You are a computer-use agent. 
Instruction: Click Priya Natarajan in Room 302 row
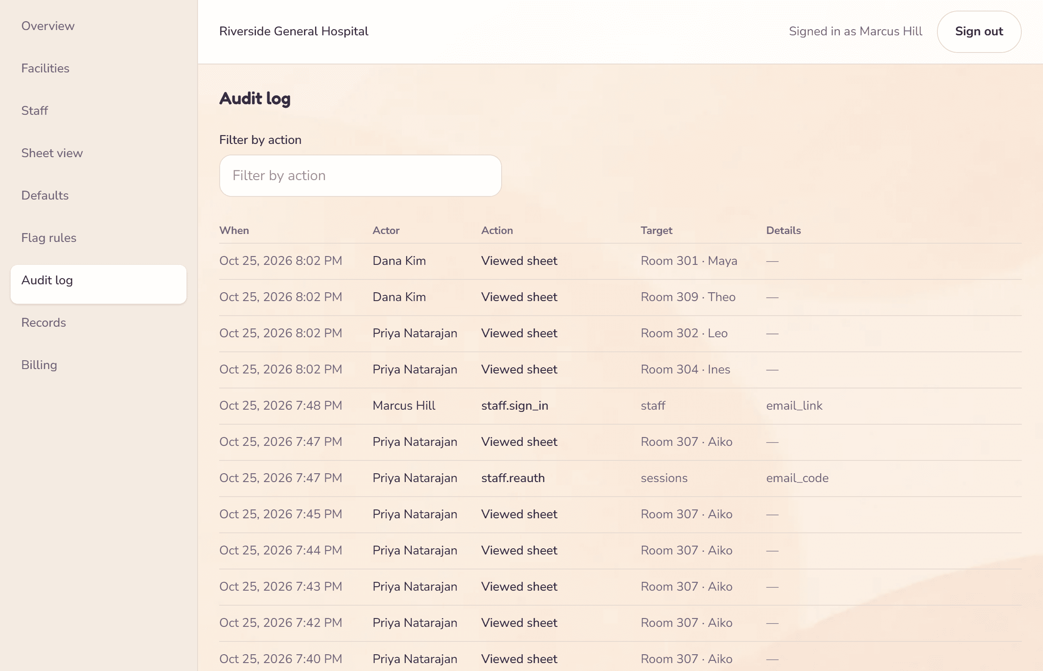tap(415, 333)
